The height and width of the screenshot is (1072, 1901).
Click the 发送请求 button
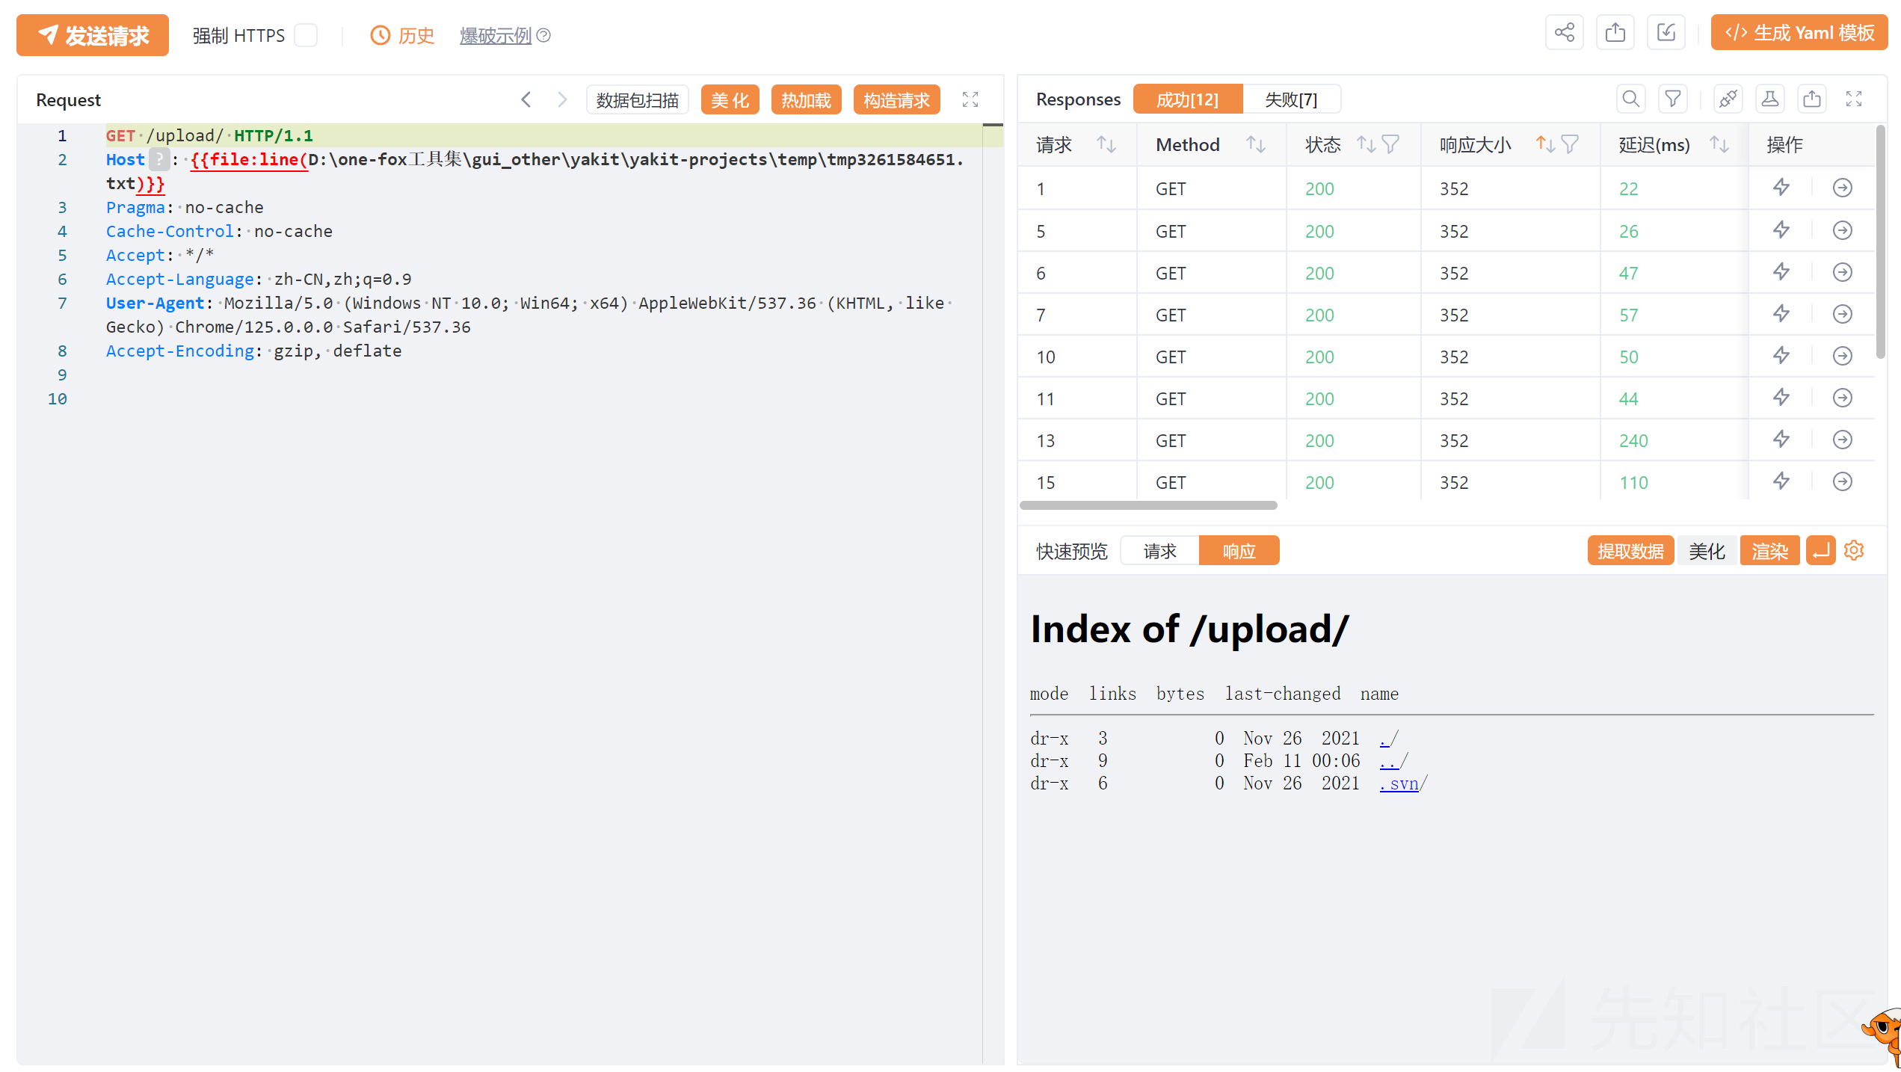coord(93,35)
